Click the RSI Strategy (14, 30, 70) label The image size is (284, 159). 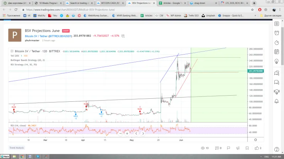coord(24,65)
